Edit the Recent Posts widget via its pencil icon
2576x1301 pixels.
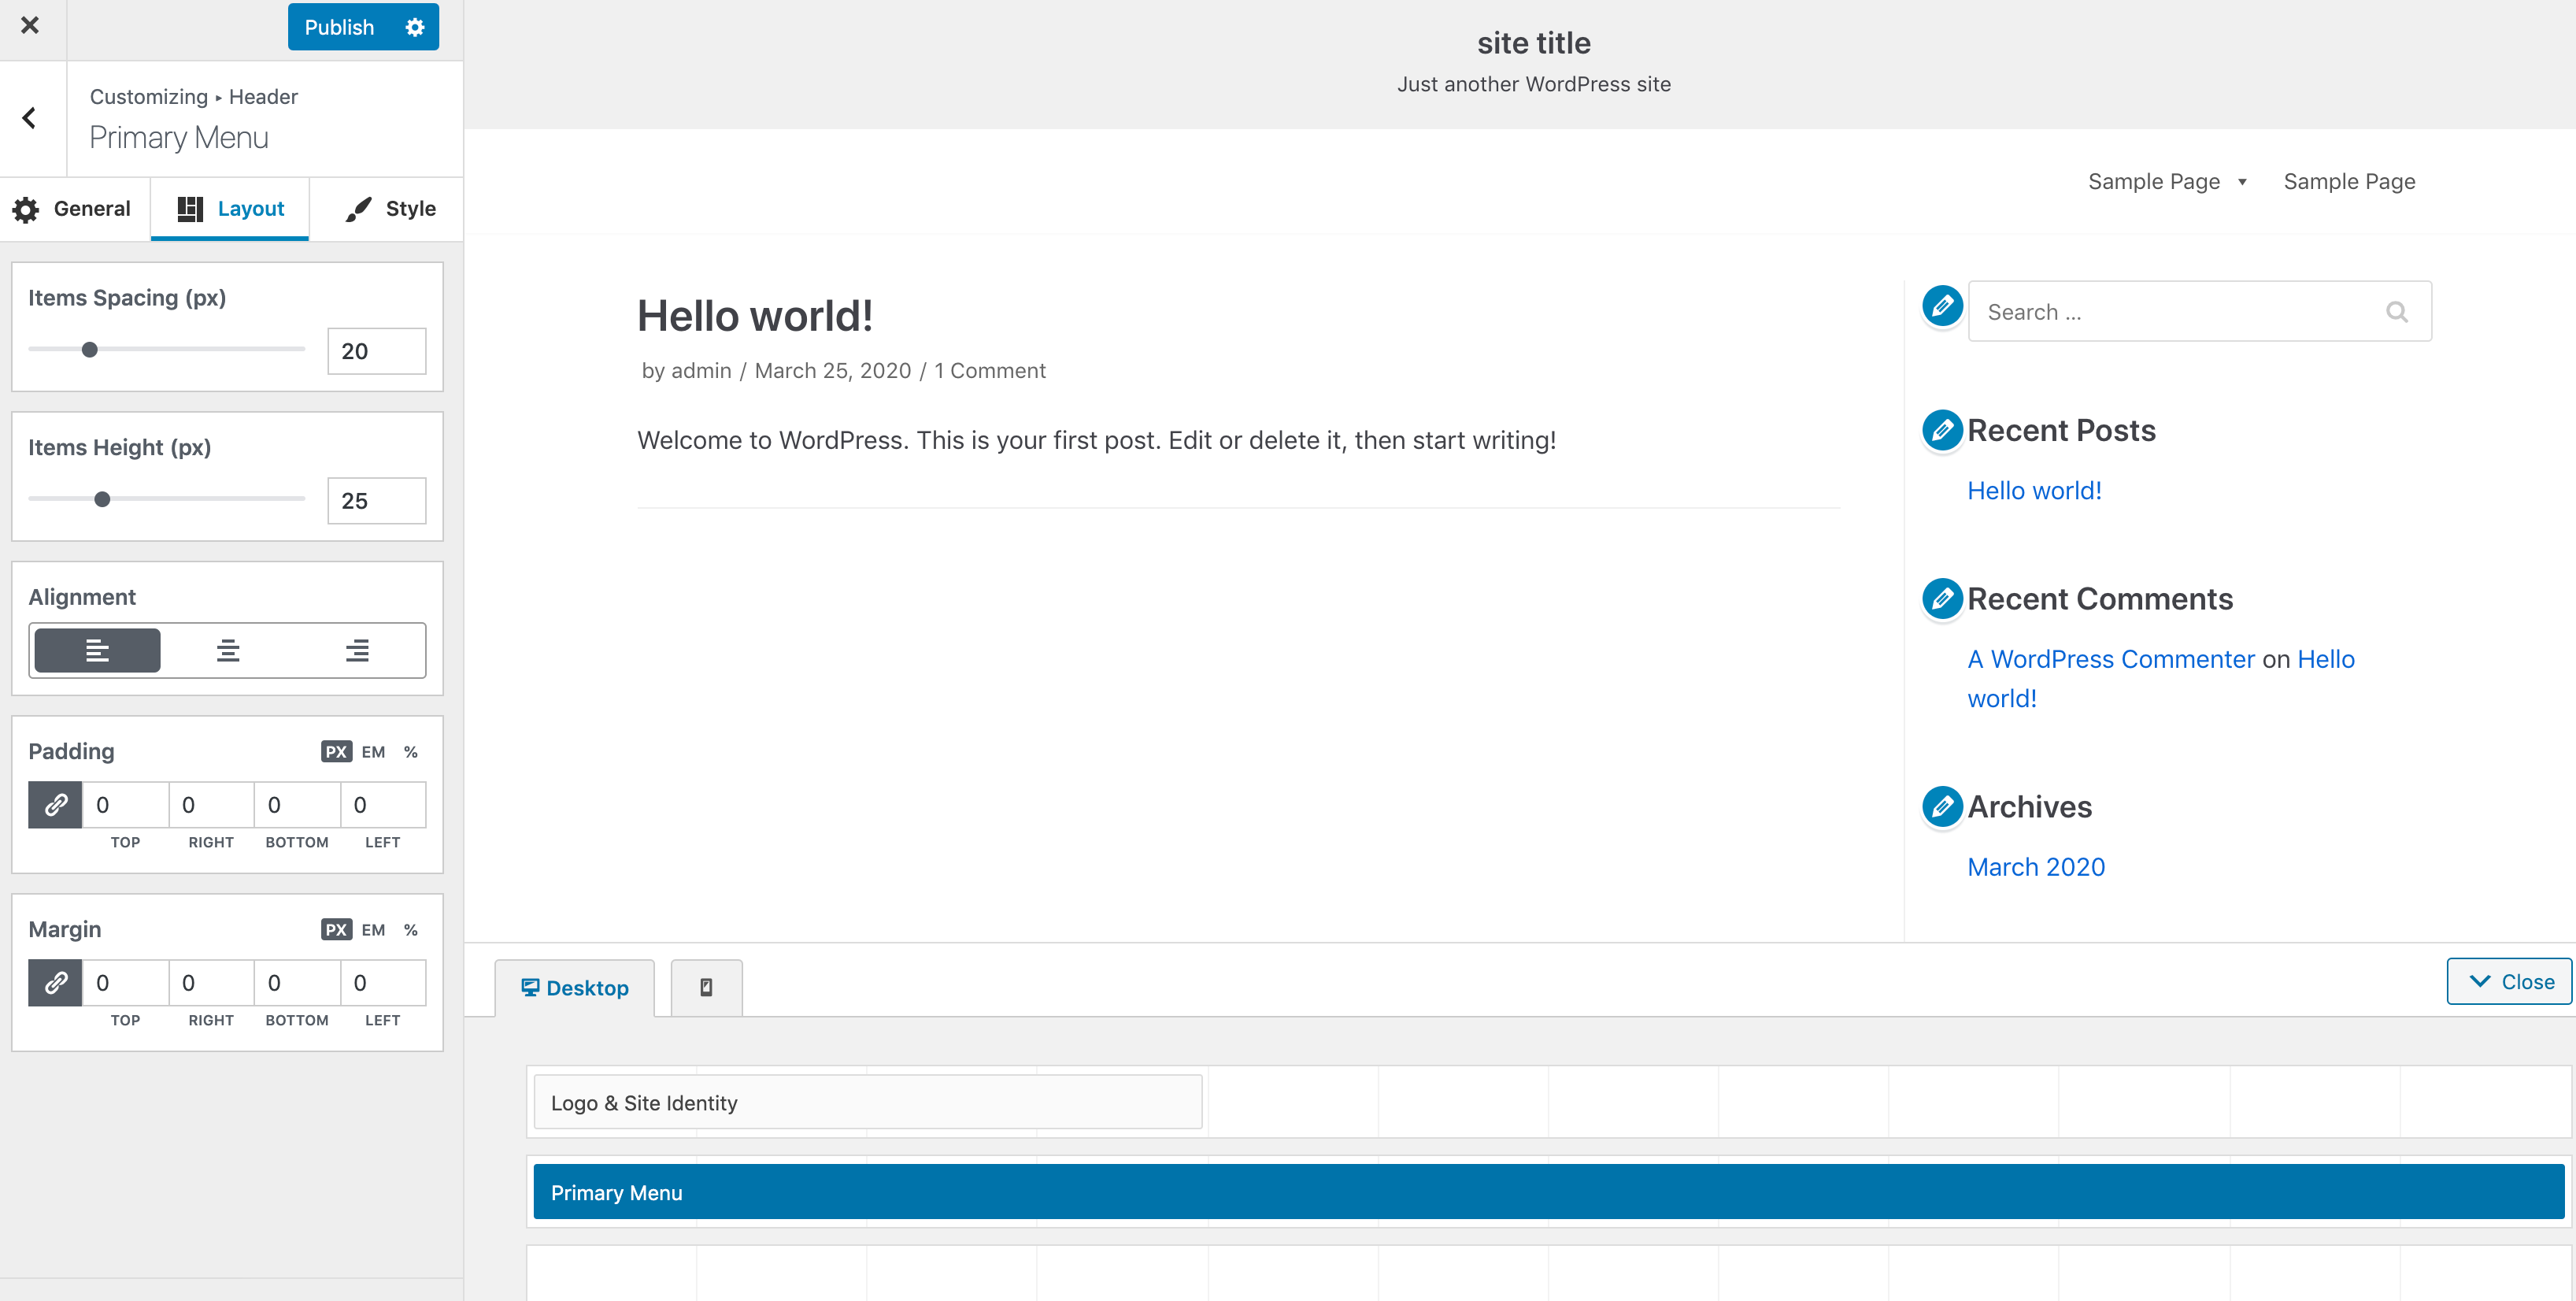[1942, 430]
